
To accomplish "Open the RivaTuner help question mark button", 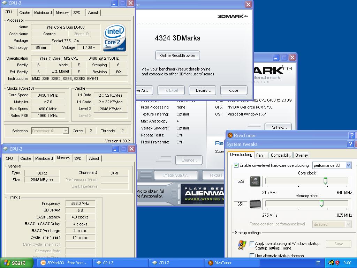I will [352, 135].
